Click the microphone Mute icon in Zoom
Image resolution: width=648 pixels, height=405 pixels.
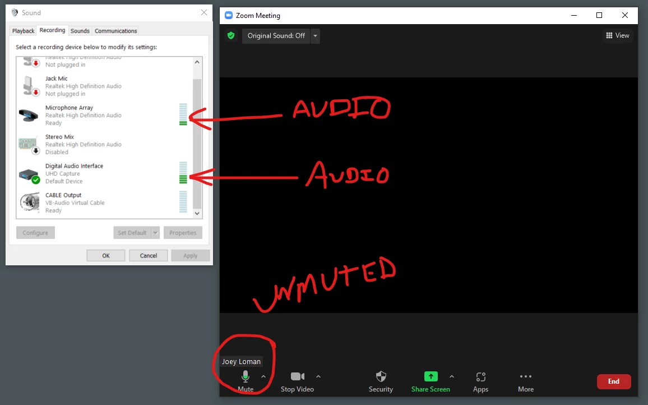tap(246, 376)
